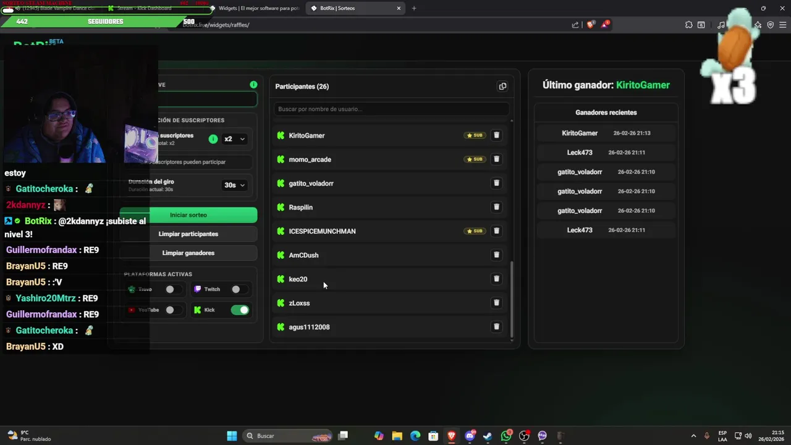Open a new browser tab

tap(414, 9)
